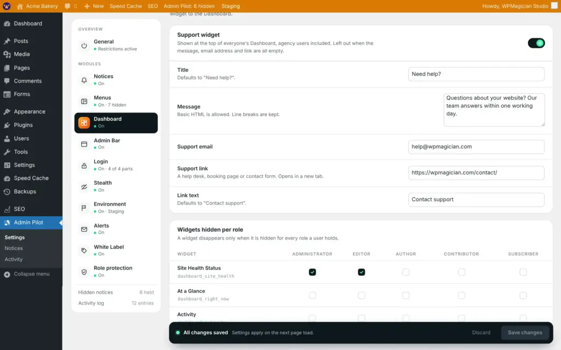This screenshot has height=350, width=561.
Task: Click the Plugins plug icon
Action: pyautogui.click(x=7, y=125)
